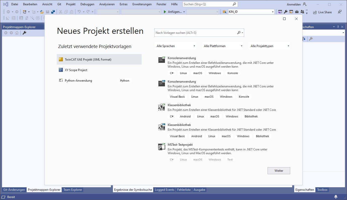Open the Datei menu
The image size is (347, 200).
(15, 4)
